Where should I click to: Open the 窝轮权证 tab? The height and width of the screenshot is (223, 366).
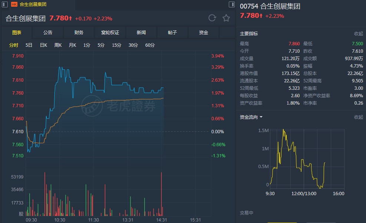click(110, 32)
